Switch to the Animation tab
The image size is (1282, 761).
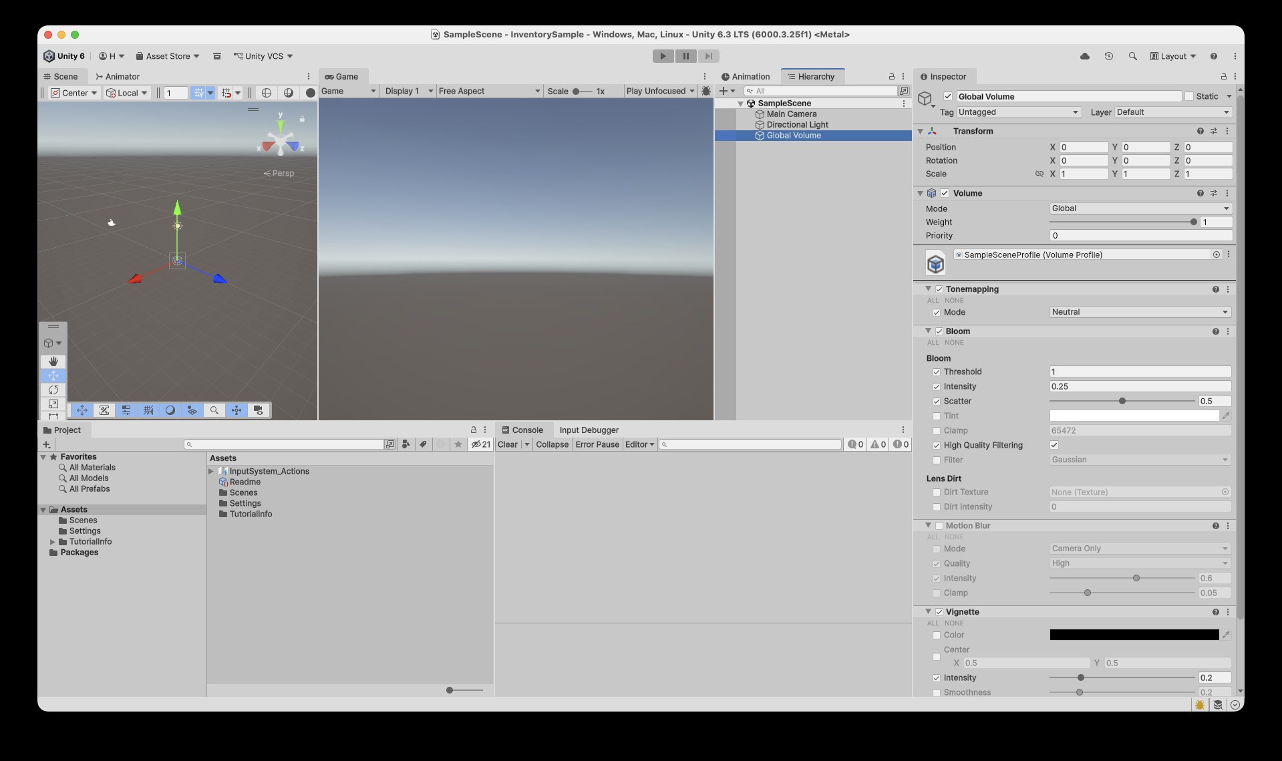746,77
